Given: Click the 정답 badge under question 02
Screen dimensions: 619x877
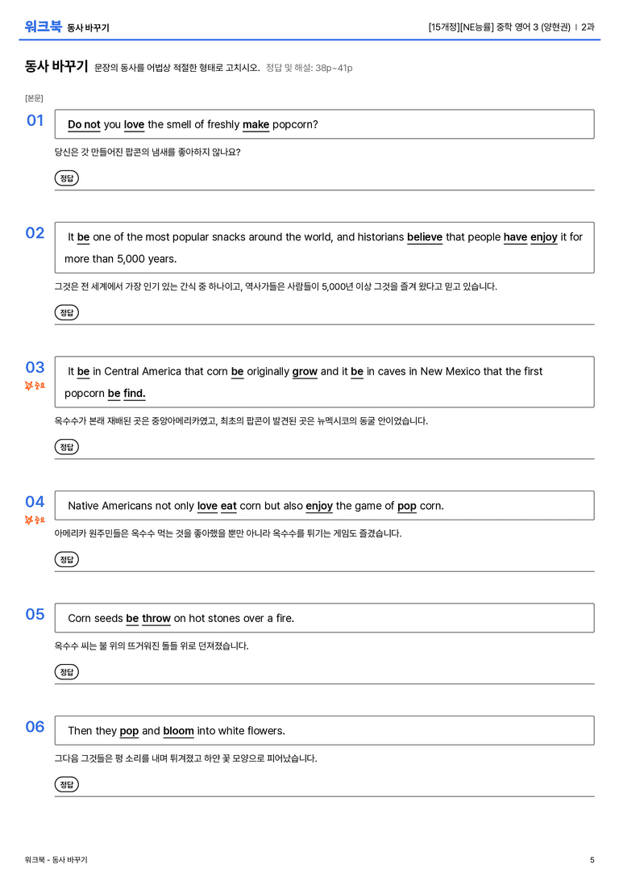Looking at the screenshot, I should (x=66, y=312).
